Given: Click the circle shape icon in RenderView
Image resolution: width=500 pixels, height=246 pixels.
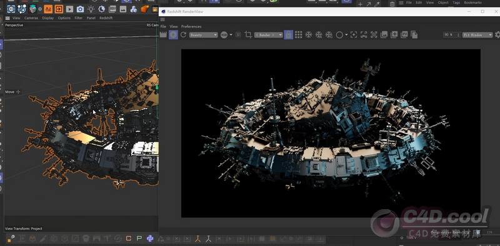Looking at the screenshot, I should [x=339, y=35].
